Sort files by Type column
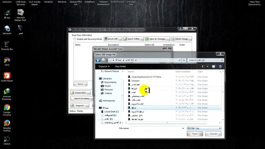The image size is (265, 149). 200,72
